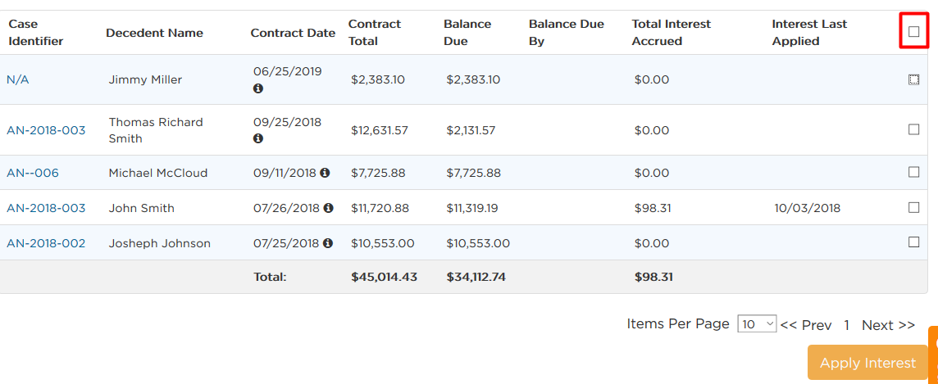Open case AN--006 link
Screen dimensions: 938x384
click(33, 174)
